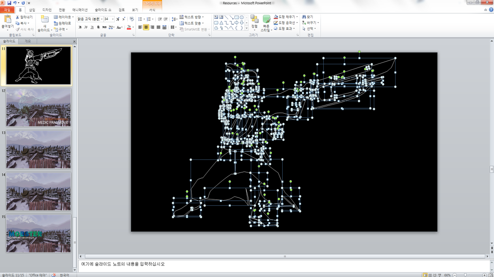
Task: Toggle bold text formatting
Action: point(80,27)
